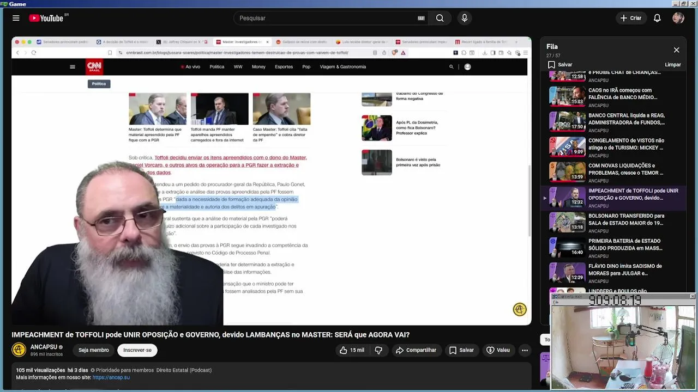Dislike the video
698x392 pixels.
(x=378, y=350)
